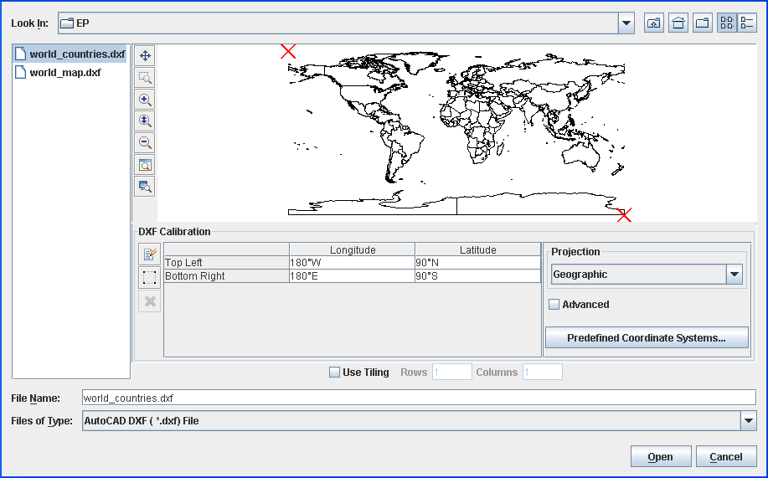This screenshot has width=768, height=478.
Task: Click the File Name text field
Action: pyautogui.click(x=419, y=398)
